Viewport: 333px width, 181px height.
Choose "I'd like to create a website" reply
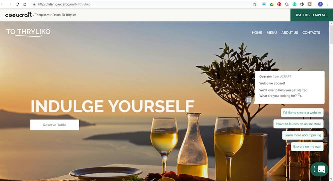click(x=302, y=113)
